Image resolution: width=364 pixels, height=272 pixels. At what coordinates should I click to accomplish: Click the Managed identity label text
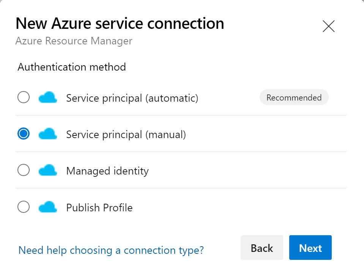pos(107,171)
